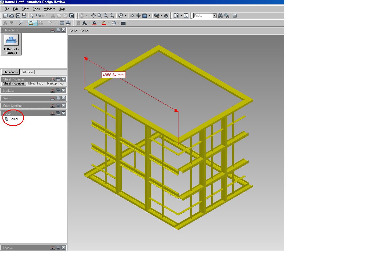Activate the Turntable rotation tool
The image size is (376, 271).
(138, 16)
